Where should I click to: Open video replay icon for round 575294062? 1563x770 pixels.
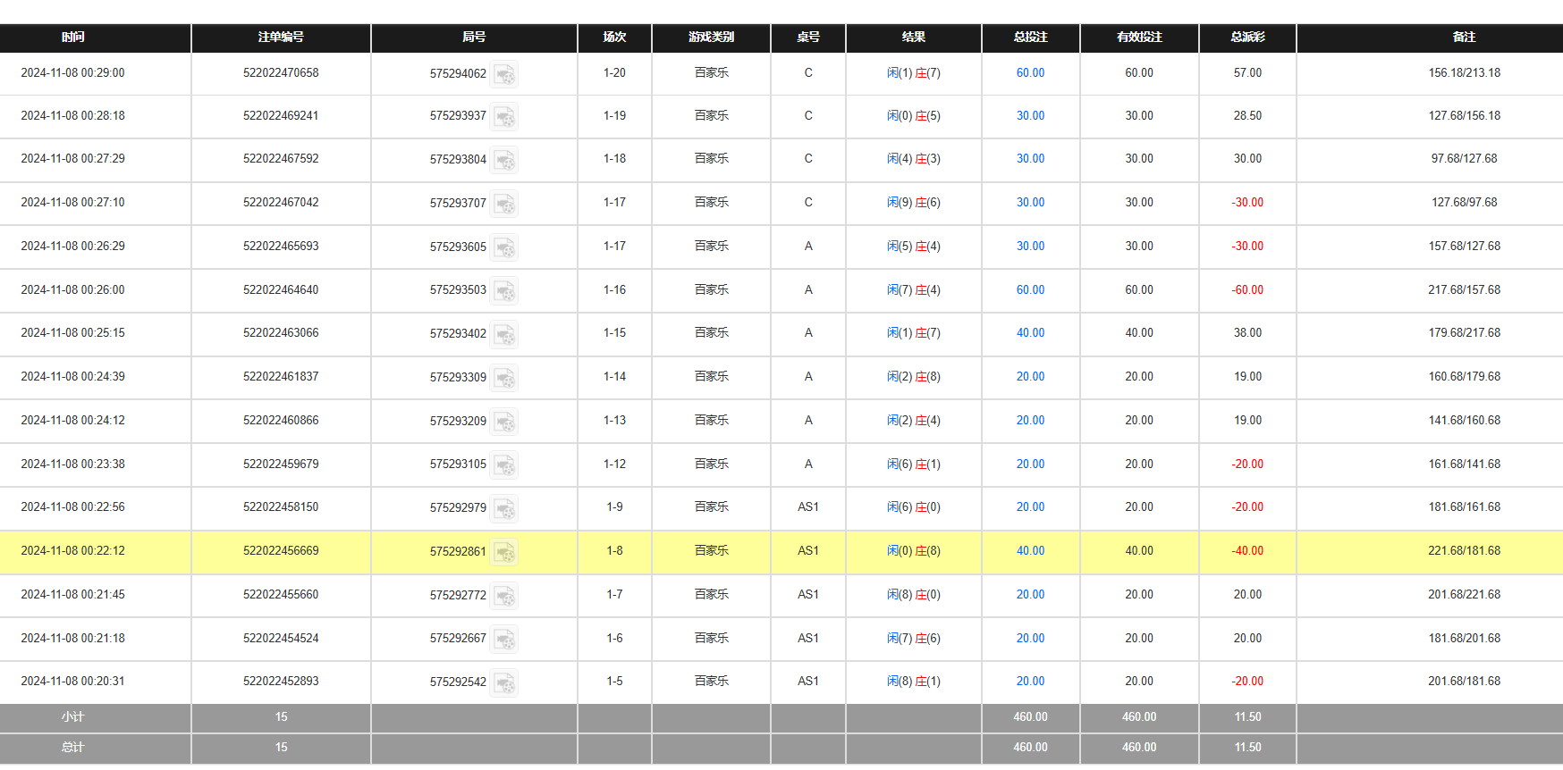click(x=504, y=74)
